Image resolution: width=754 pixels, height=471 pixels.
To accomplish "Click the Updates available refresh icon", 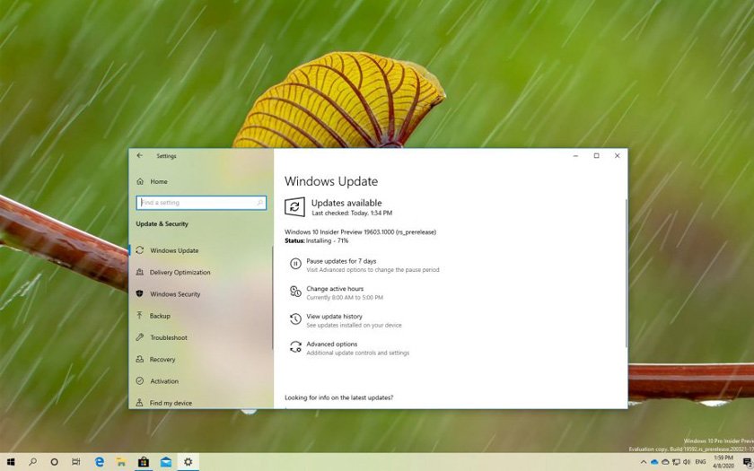I will 294,207.
